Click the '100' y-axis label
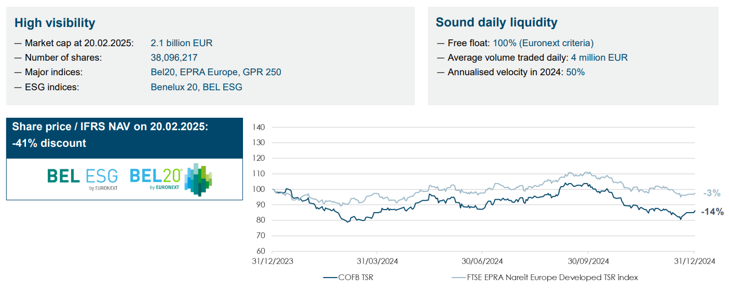The height and width of the screenshot is (291, 729). tap(259, 189)
